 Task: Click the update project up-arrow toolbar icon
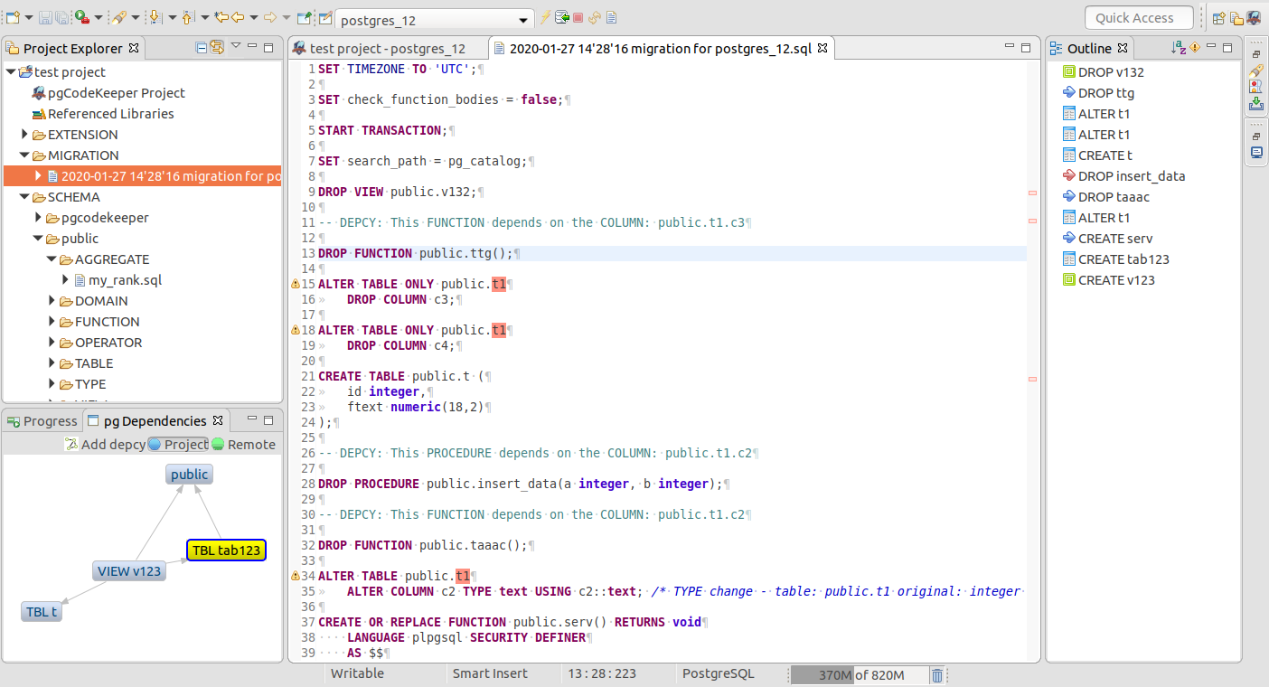[x=188, y=16]
